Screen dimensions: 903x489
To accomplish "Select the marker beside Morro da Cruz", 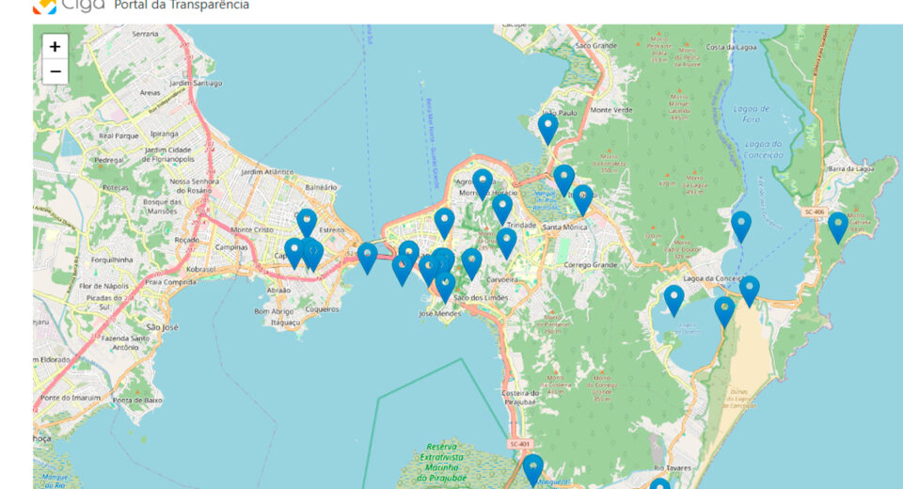I will pos(506,243).
